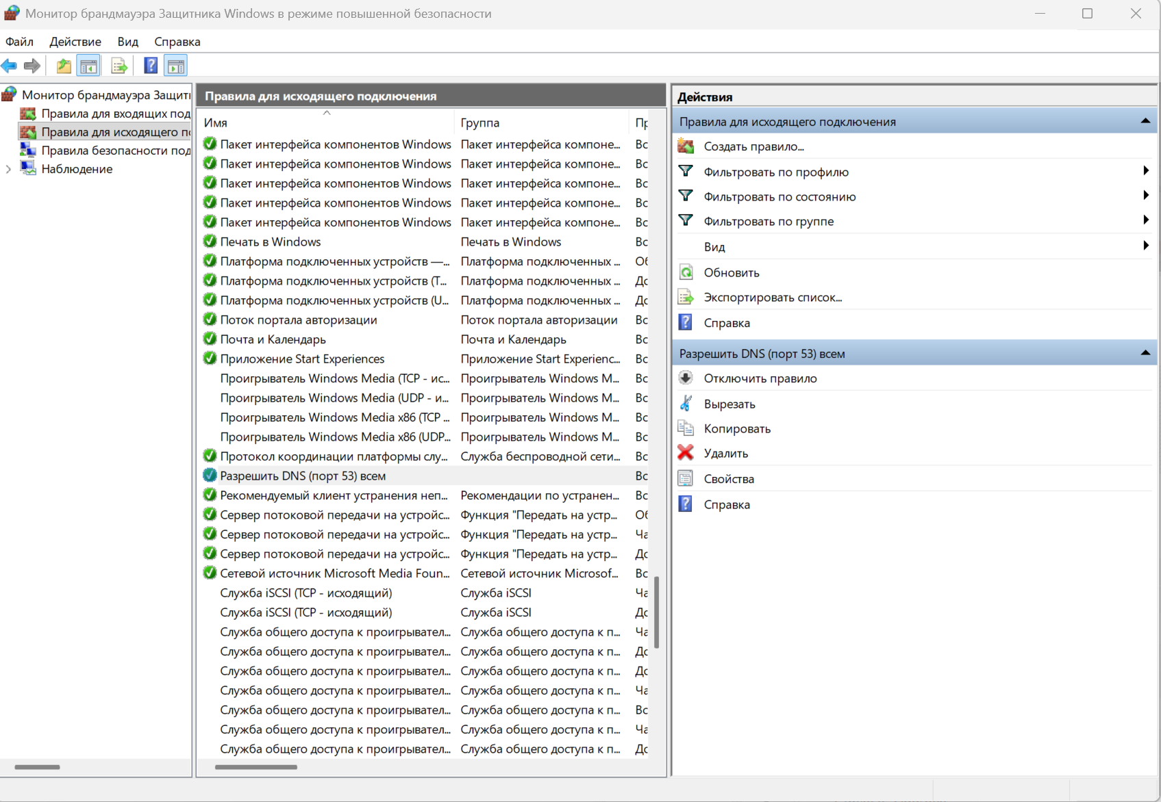Sort rules by the Группа column header
Screen dimensions: 1161x802
click(x=541, y=122)
